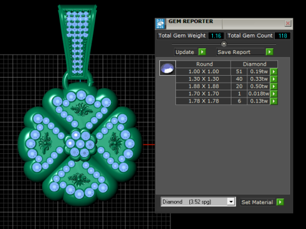Click the Update label button
The image size is (306, 229).
pos(186,52)
